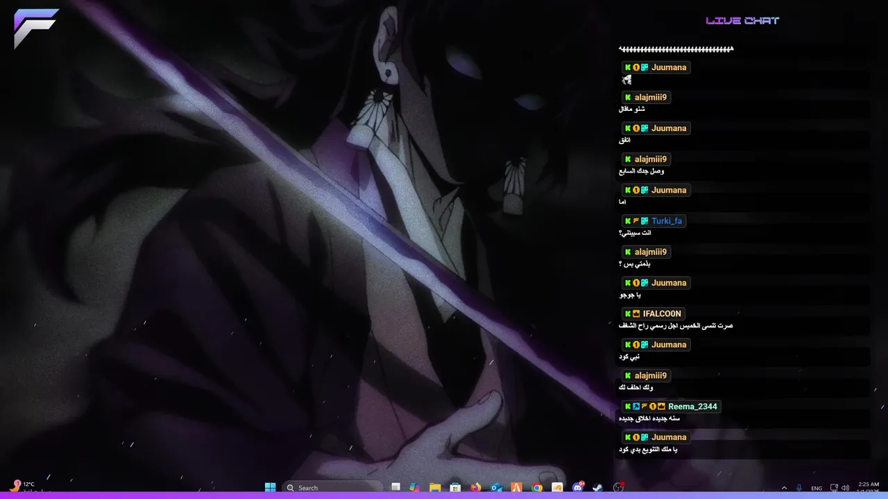Screen dimensions: 888x499
Task: Click the green K badge beside Reema_2344
Action: (x=628, y=407)
